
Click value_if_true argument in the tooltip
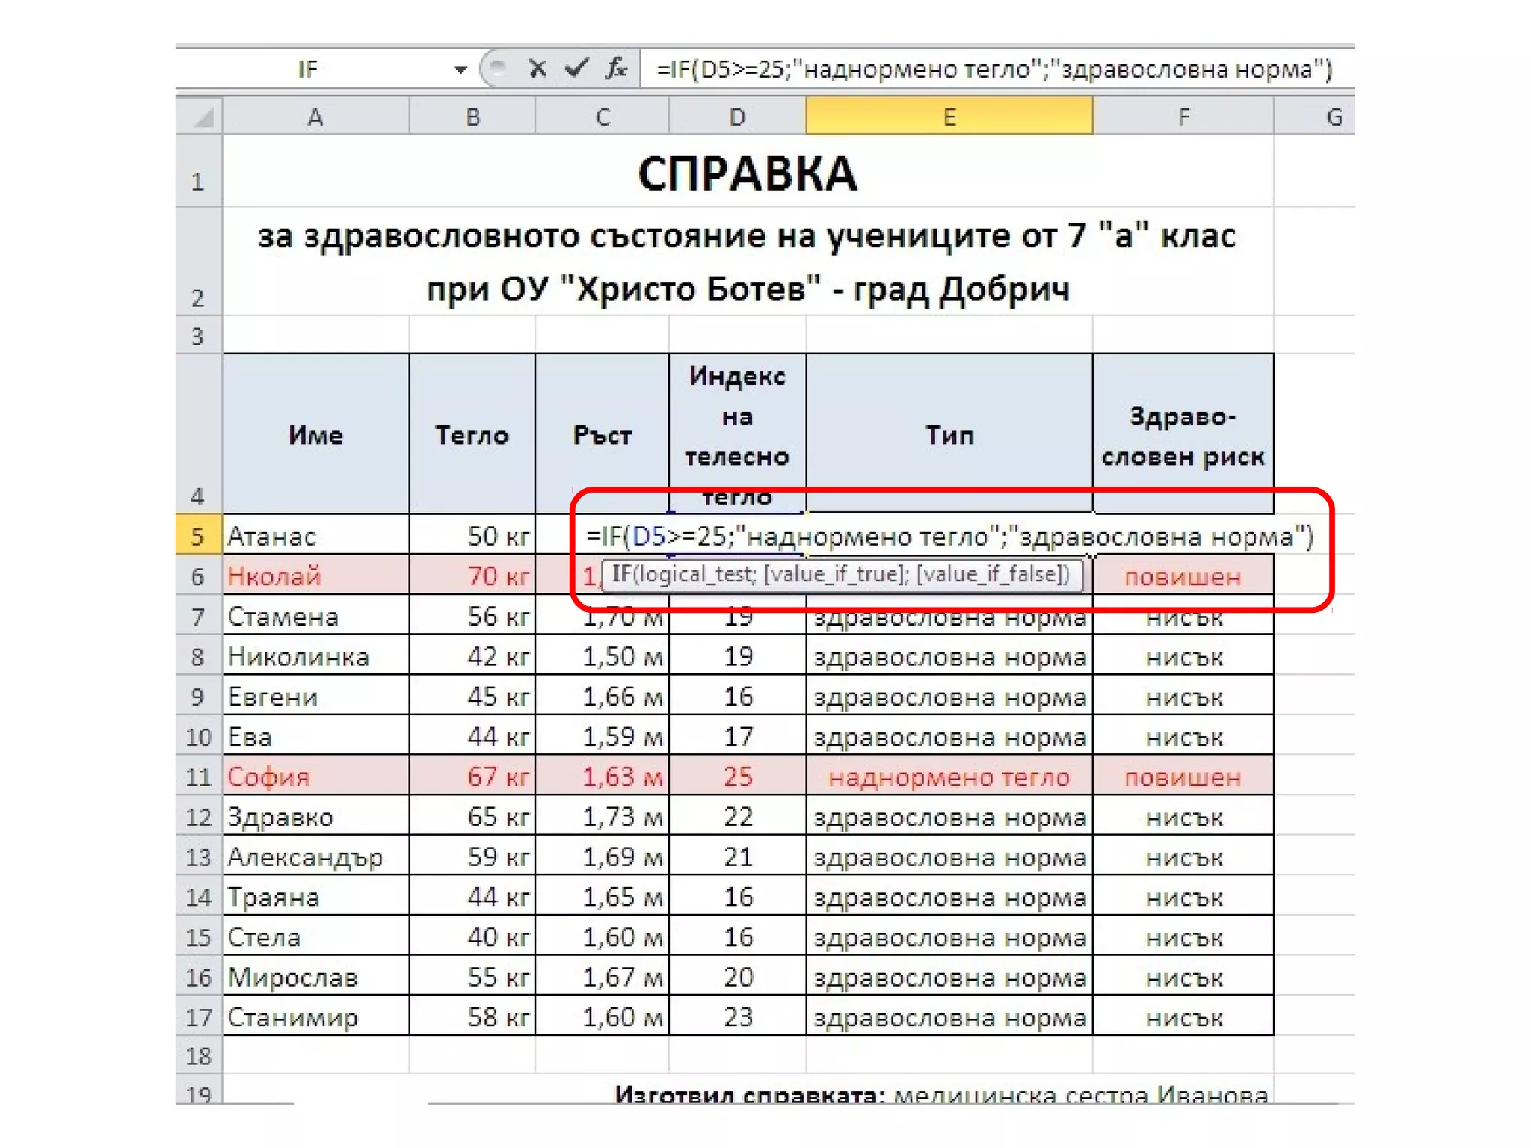(835, 574)
